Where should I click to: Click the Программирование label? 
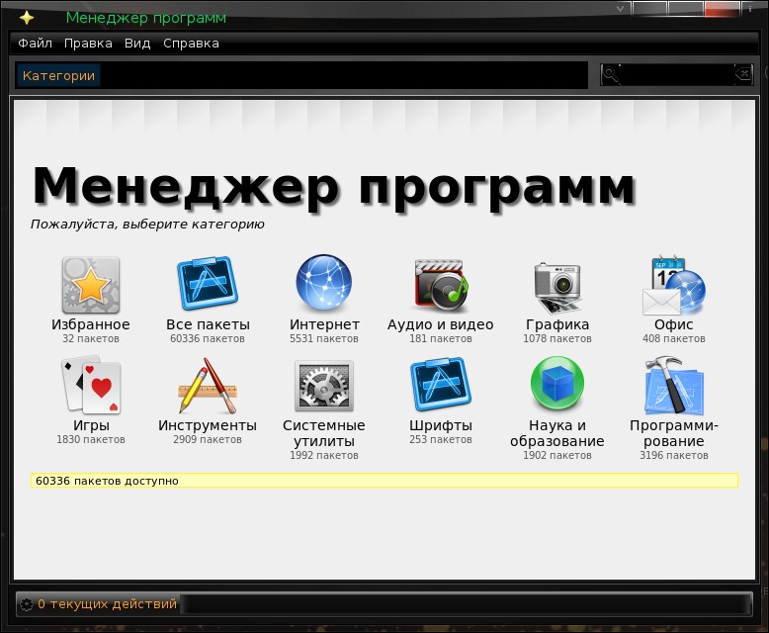(x=674, y=433)
